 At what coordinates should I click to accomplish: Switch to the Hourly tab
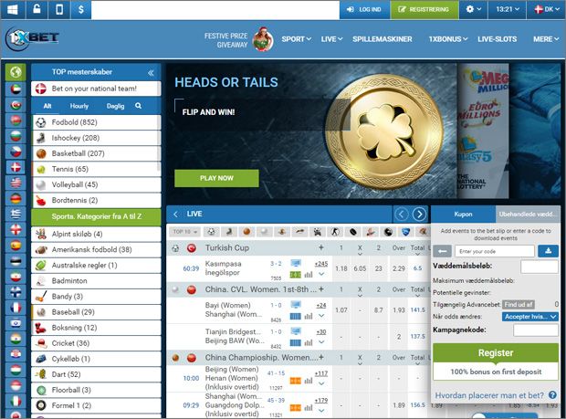[x=79, y=106]
